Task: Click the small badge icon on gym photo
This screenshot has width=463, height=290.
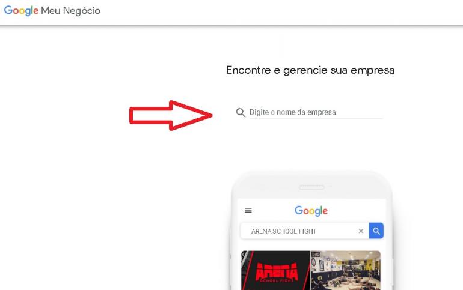Action: tap(316, 255)
